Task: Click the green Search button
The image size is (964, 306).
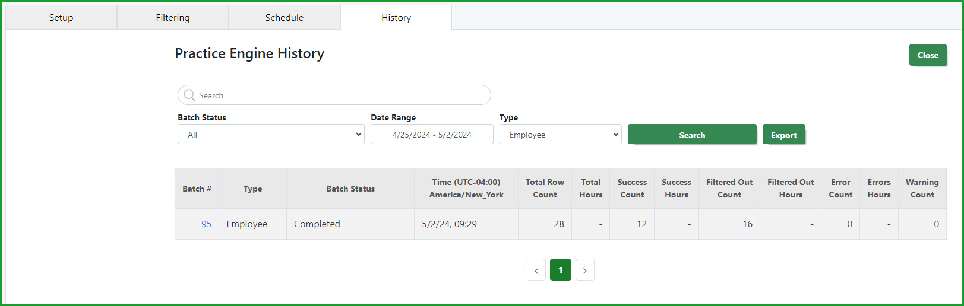Action: 692,135
